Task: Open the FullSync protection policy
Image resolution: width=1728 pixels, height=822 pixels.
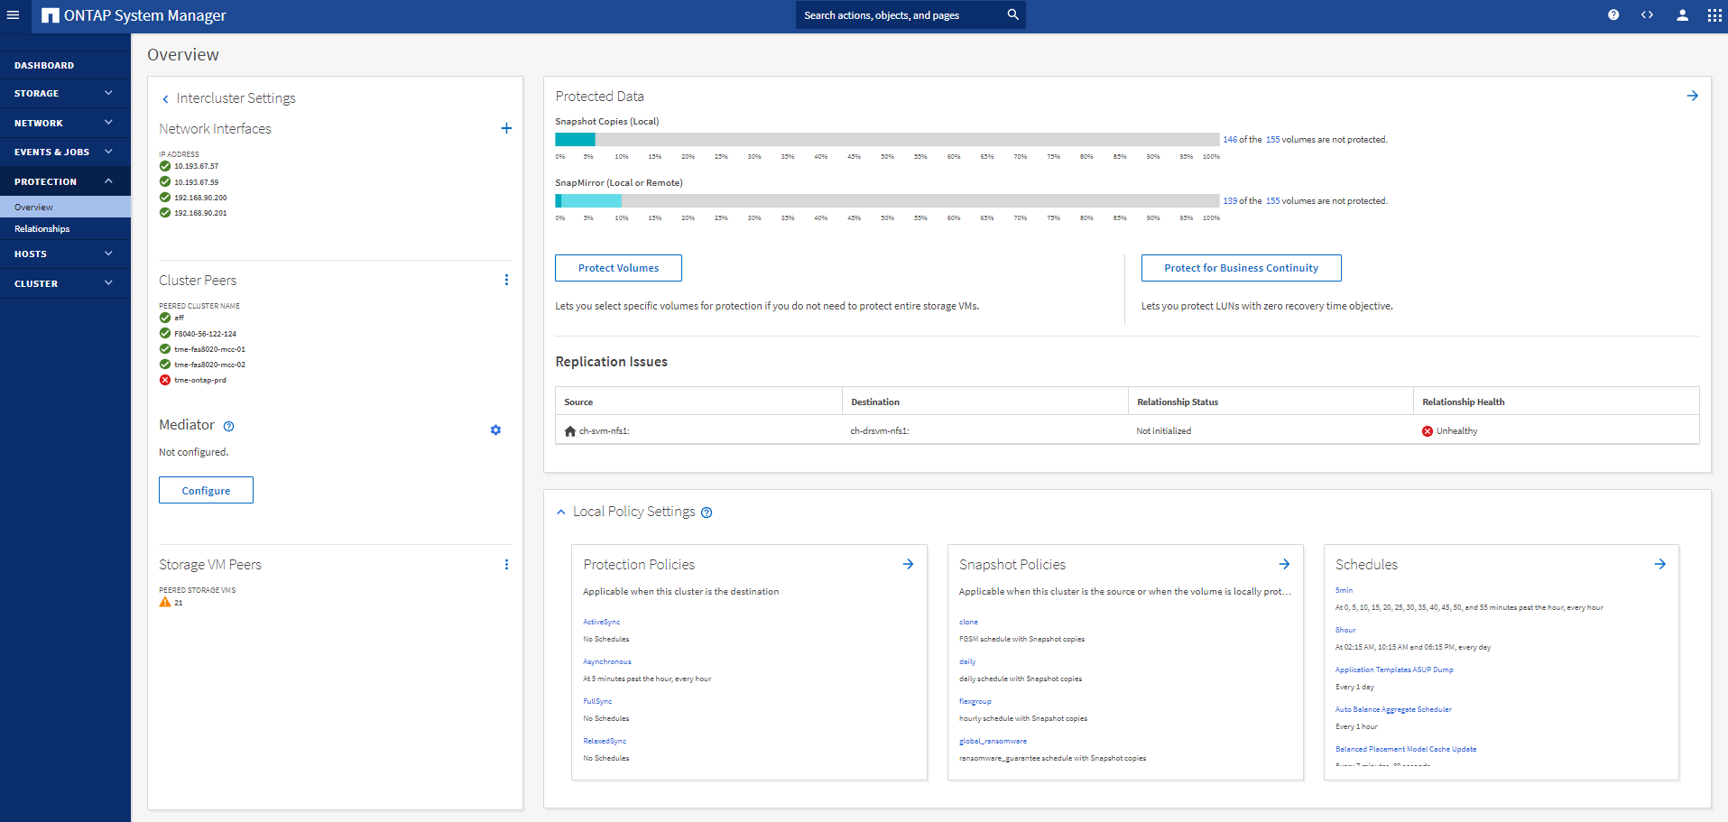Action: click(597, 701)
